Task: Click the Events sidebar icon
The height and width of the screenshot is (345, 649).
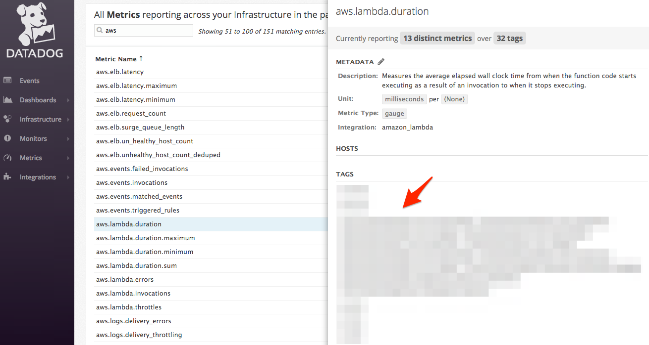Action: point(7,81)
